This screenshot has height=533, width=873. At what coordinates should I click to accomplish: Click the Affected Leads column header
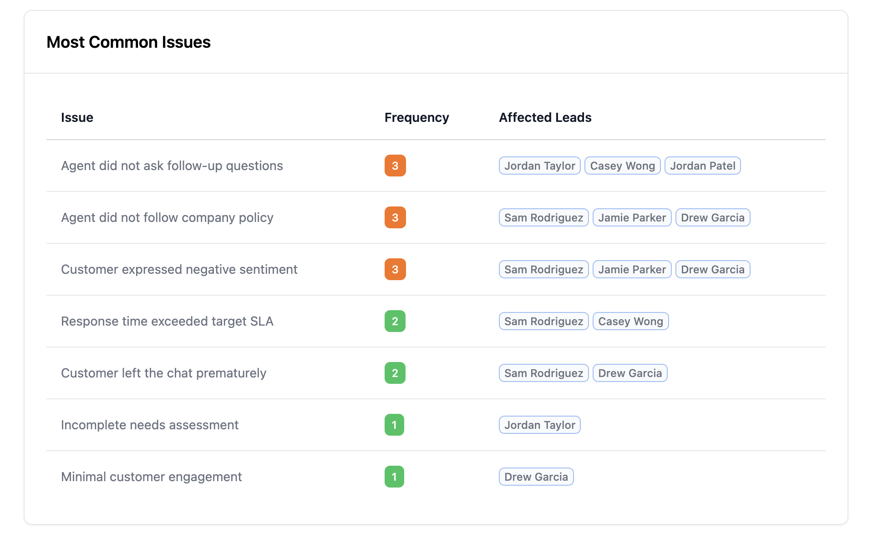(545, 117)
